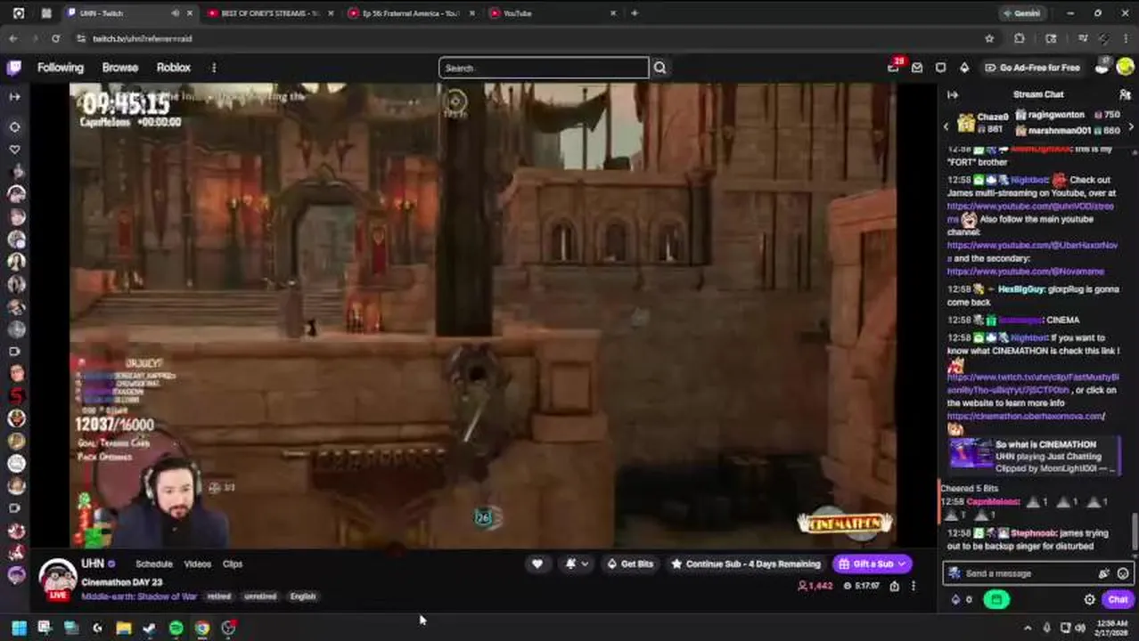The width and height of the screenshot is (1139, 641).
Task: Open Bits cheering icon in chat input
Action: pos(1105,573)
